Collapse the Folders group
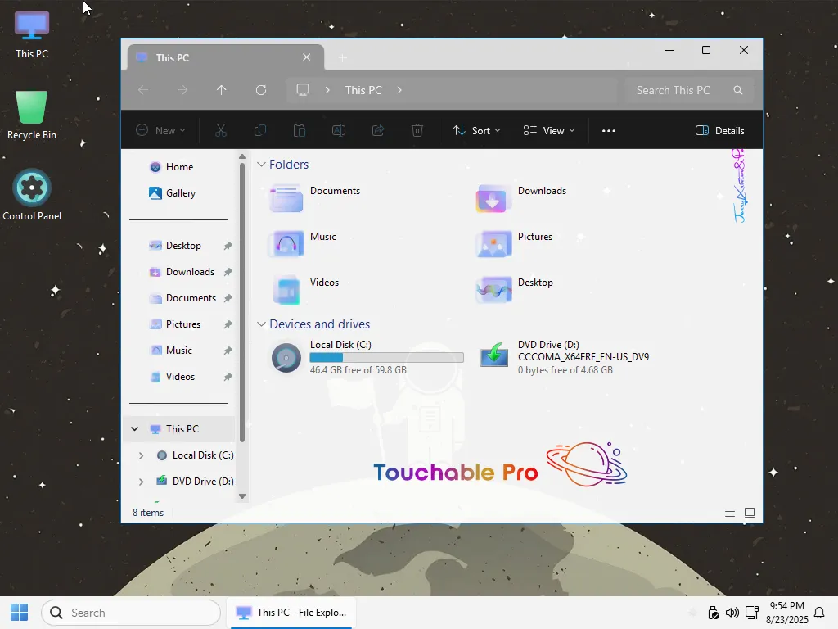Image resolution: width=838 pixels, height=629 pixels. click(261, 164)
